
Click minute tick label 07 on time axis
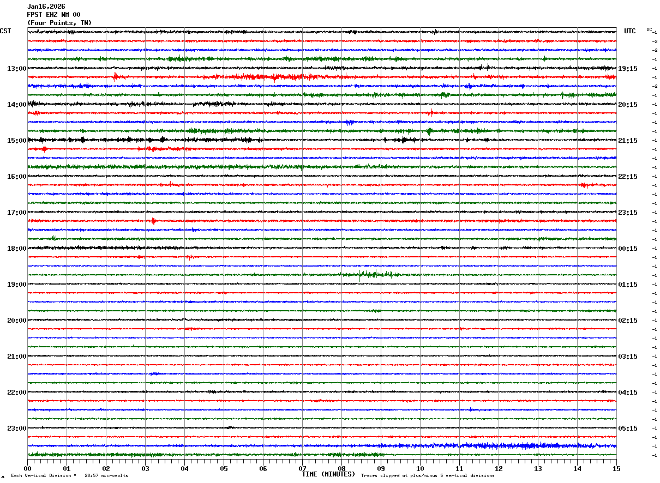[x=302, y=468]
